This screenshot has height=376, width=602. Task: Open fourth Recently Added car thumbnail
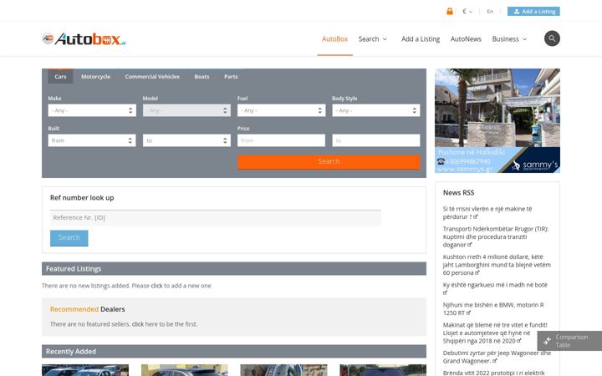click(x=383, y=370)
